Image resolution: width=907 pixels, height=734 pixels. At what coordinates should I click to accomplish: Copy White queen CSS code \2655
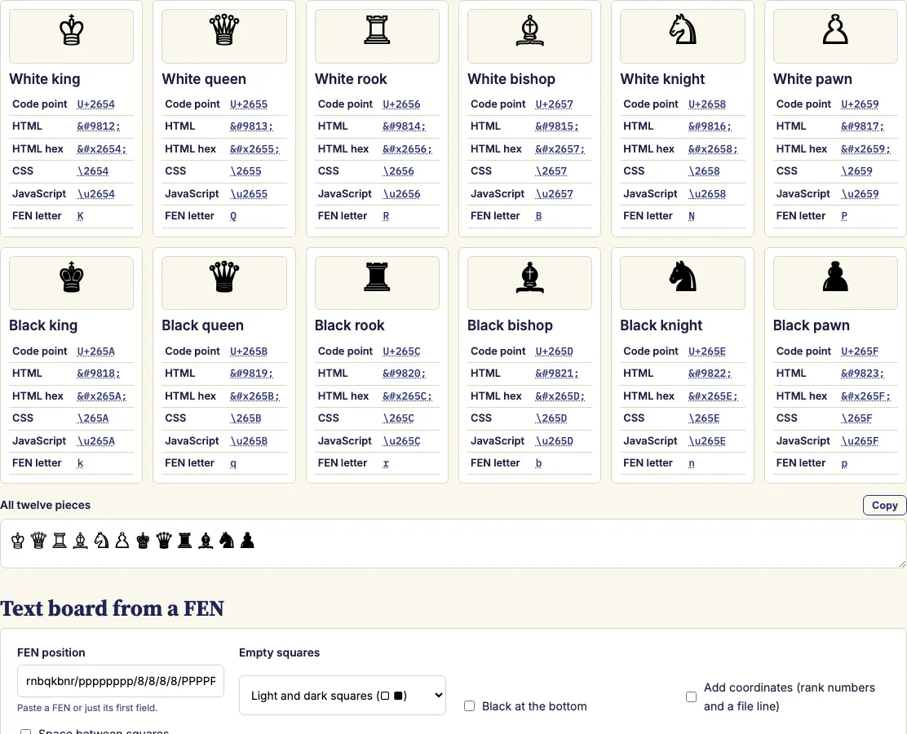tap(246, 171)
